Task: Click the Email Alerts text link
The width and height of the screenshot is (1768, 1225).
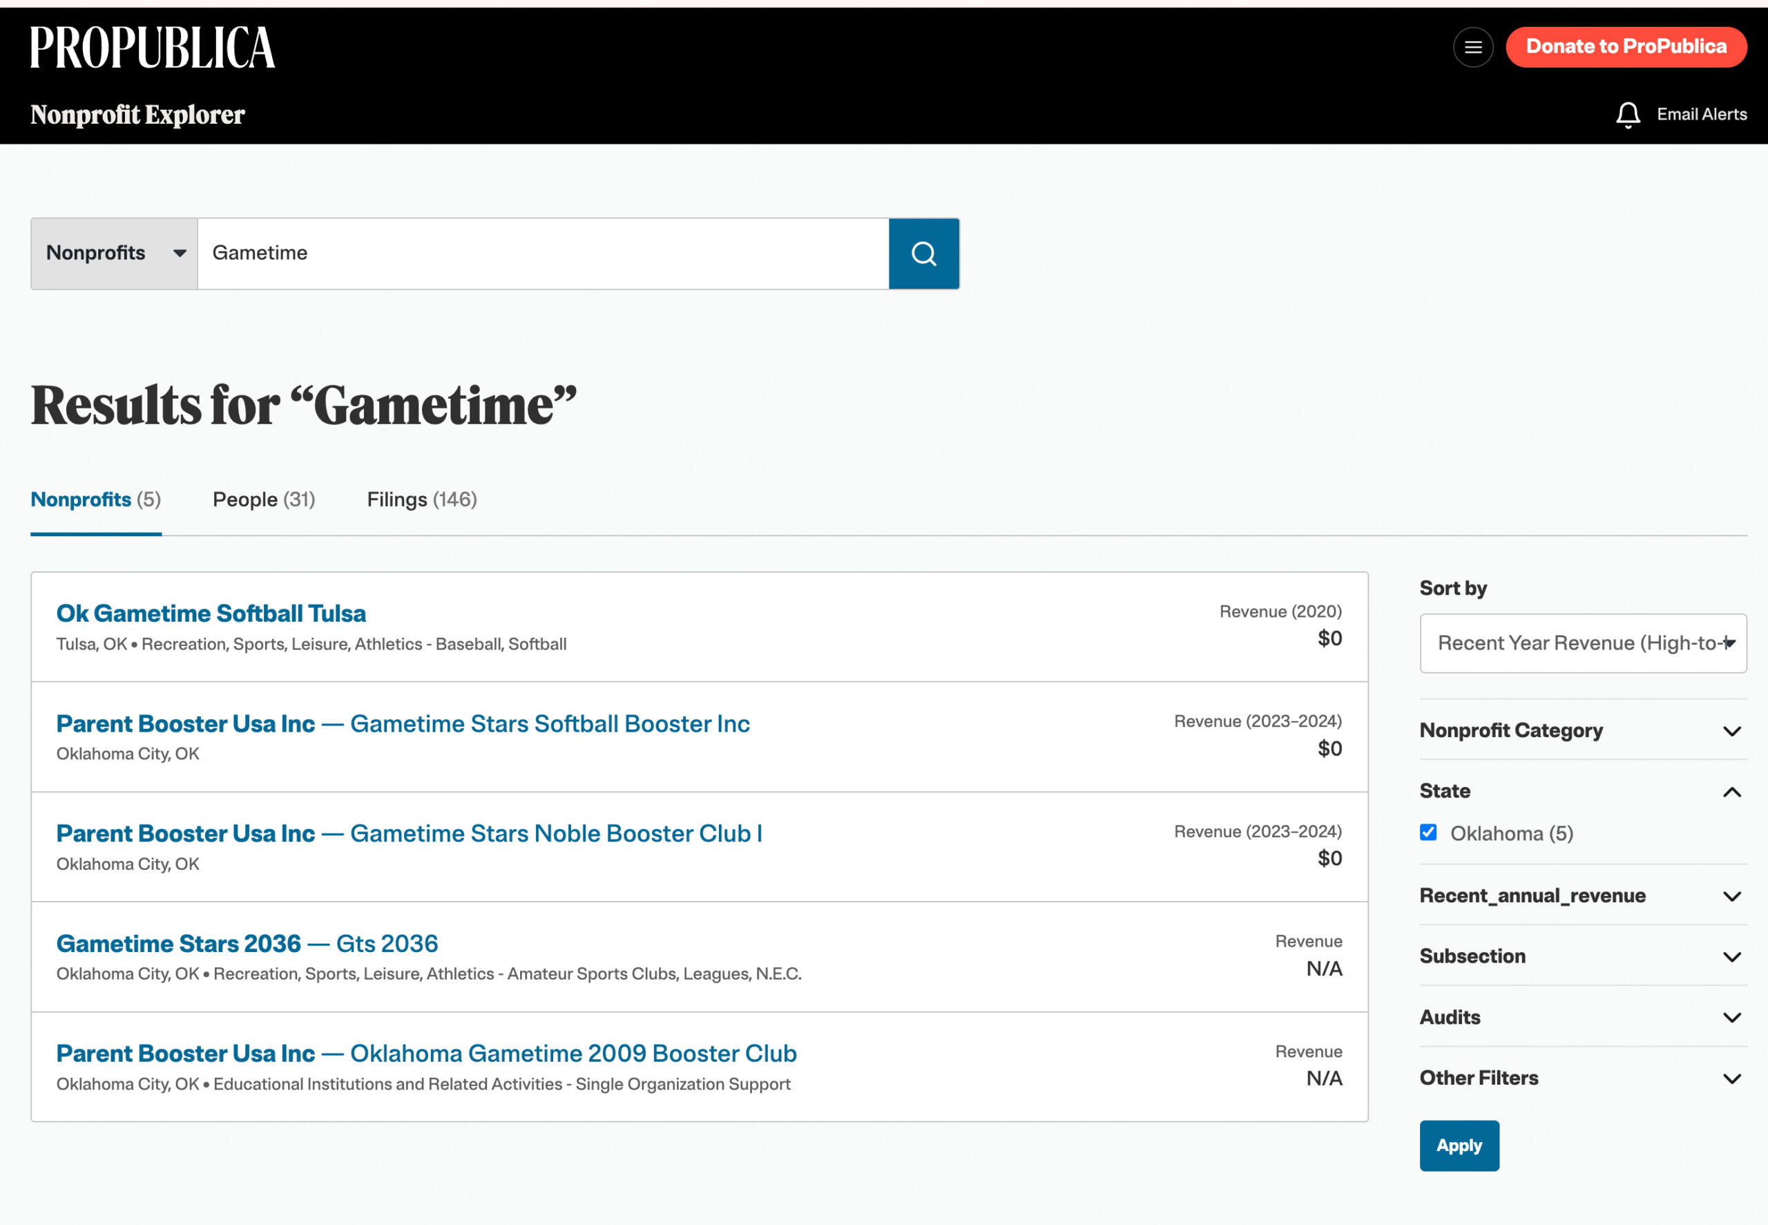Action: pos(1701,115)
